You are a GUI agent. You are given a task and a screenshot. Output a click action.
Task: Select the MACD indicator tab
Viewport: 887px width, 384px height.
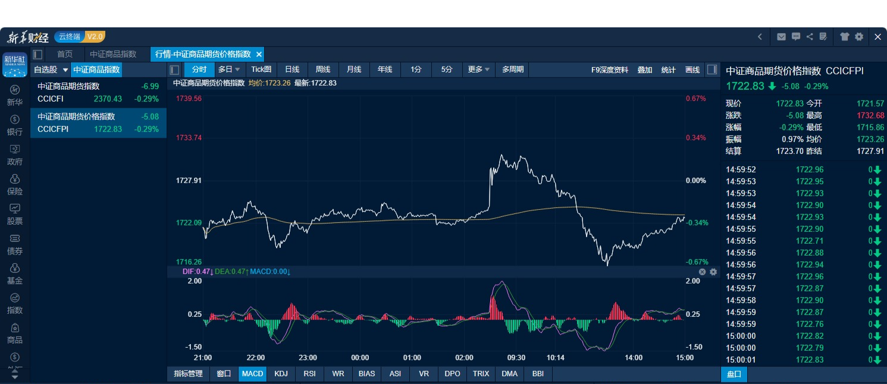tap(252, 374)
